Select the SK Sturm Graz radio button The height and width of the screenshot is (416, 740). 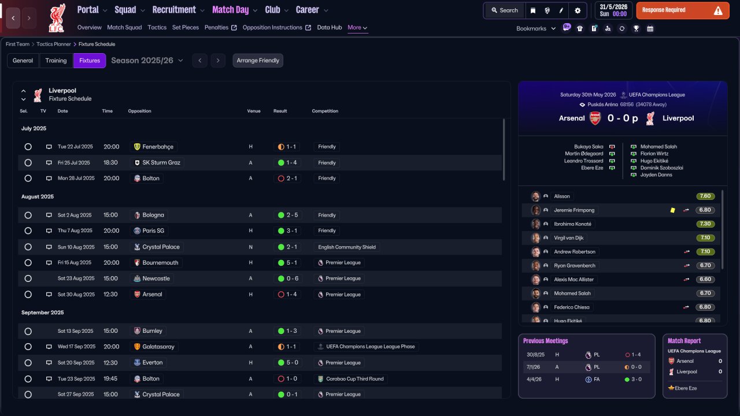pyautogui.click(x=28, y=163)
